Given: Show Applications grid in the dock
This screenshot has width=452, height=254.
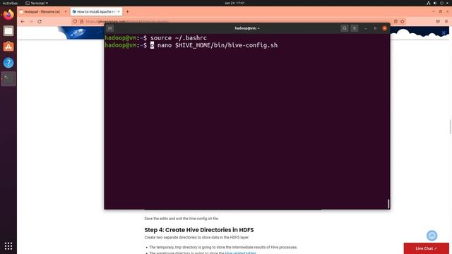Looking at the screenshot, I should point(8,246).
